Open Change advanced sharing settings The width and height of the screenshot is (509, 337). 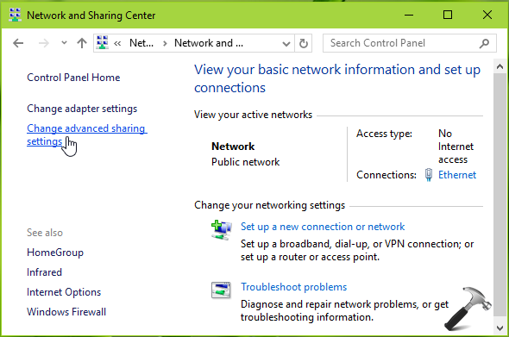click(86, 135)
